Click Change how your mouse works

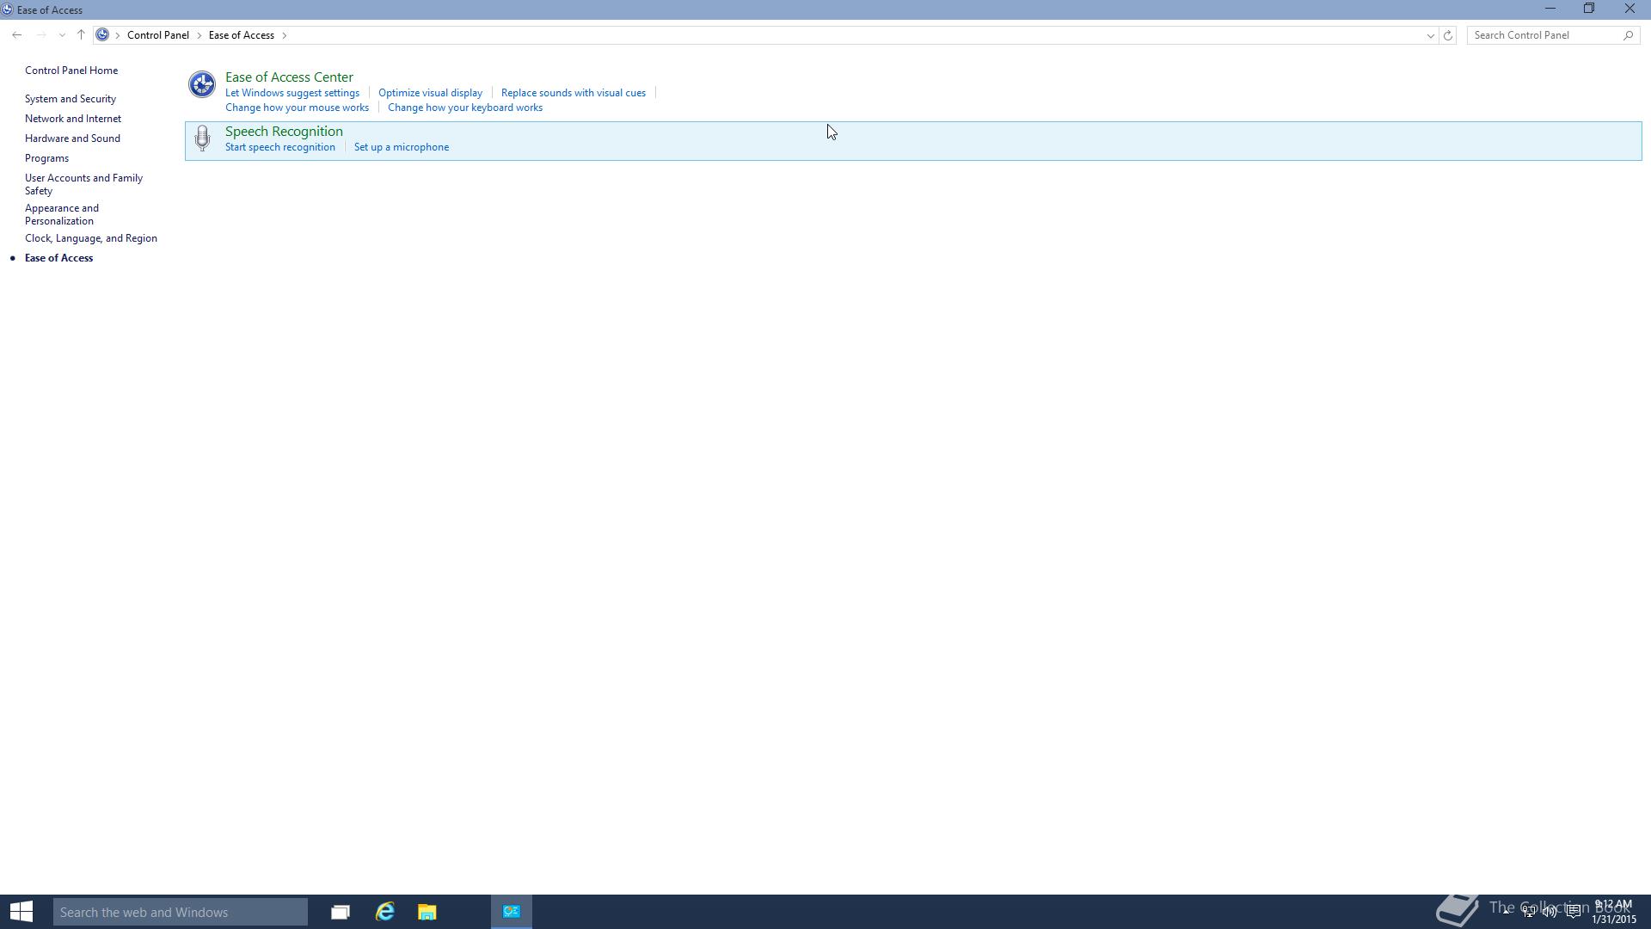[297, 108]
